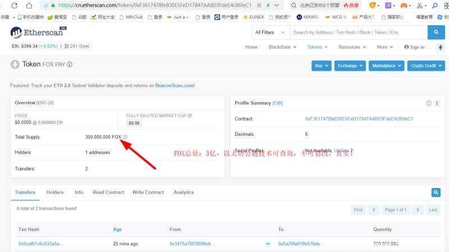Viewport: 449px width, 252px height.
Task: Click the 201 Gwei gas indicator
Action: click(x=77, y=46)
